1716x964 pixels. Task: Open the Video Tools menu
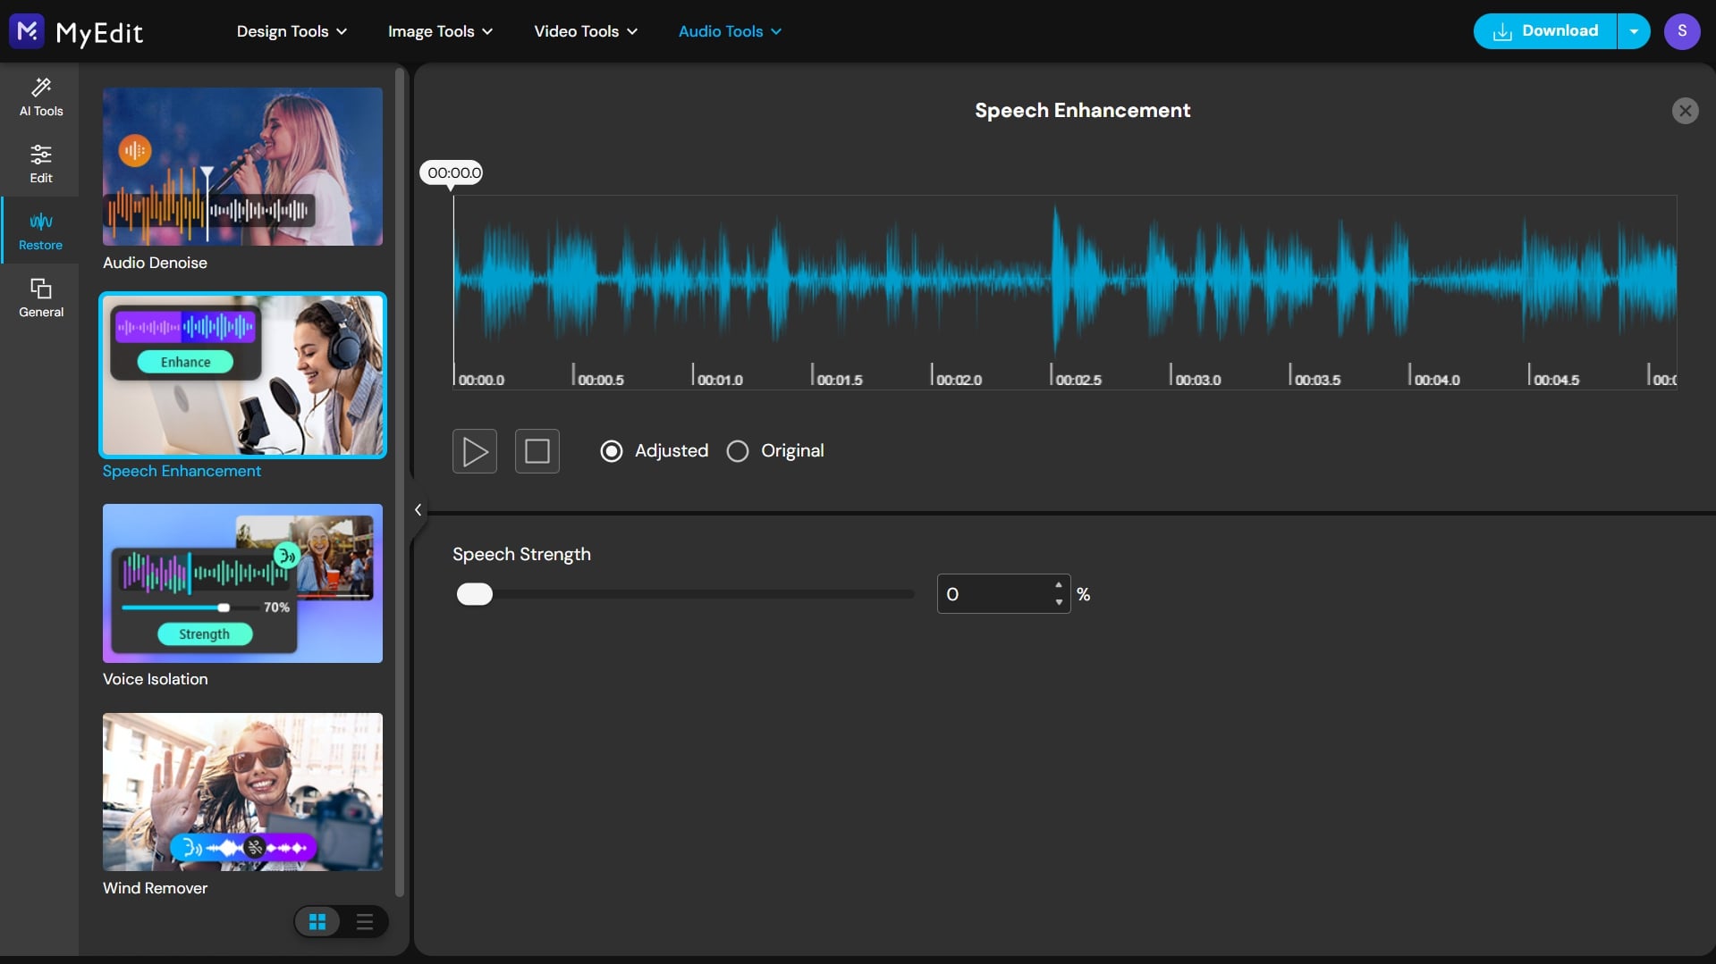click(584, 31)
